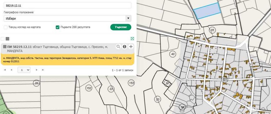271x114 pixels.
Task: Click map label 39
Action: [167, 83]
